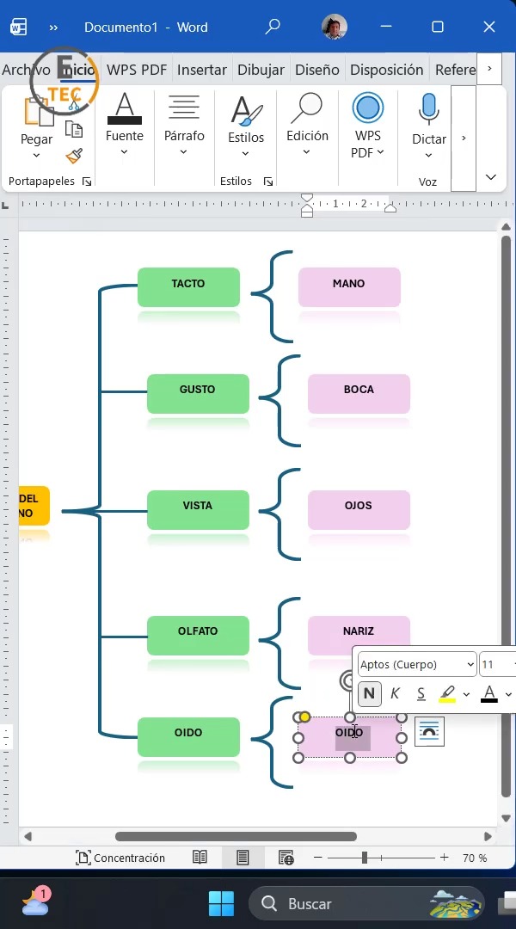Screen dimensions: 516x929
Task: Switch to the Disposición tab
Action: point(387,70)
